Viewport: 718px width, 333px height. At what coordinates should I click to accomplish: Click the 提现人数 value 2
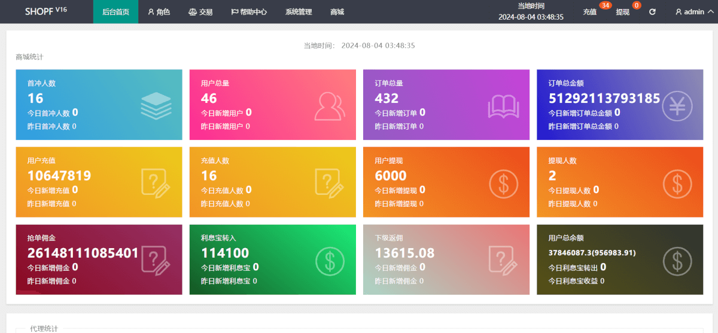(x=552, y=176)
